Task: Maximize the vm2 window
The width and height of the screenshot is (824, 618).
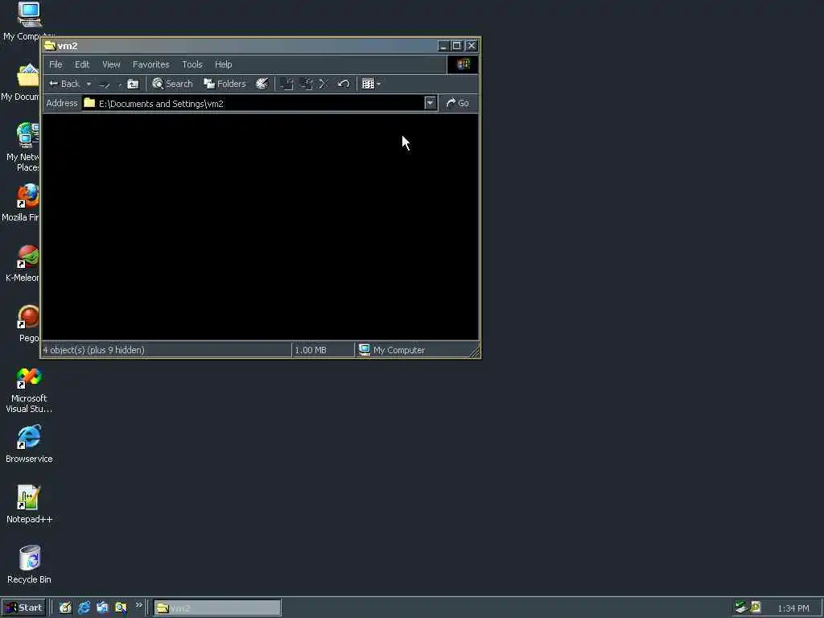Action: tap(457, 46)
